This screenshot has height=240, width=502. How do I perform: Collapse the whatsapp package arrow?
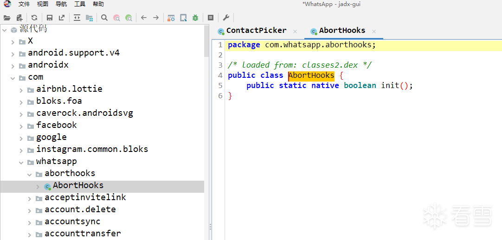[x=21, y=162]
